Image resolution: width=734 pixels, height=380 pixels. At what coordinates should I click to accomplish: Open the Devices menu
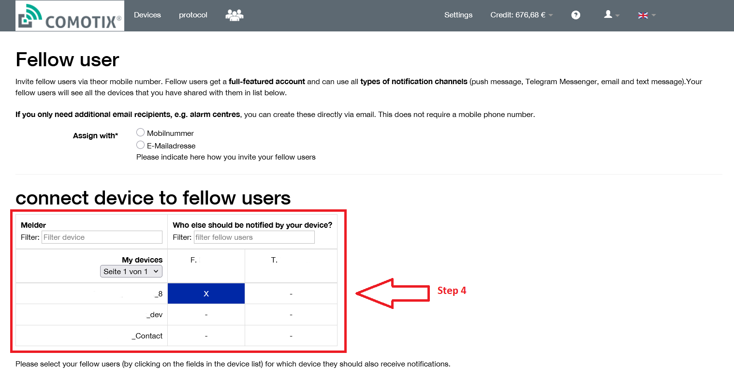pos(147,15)
